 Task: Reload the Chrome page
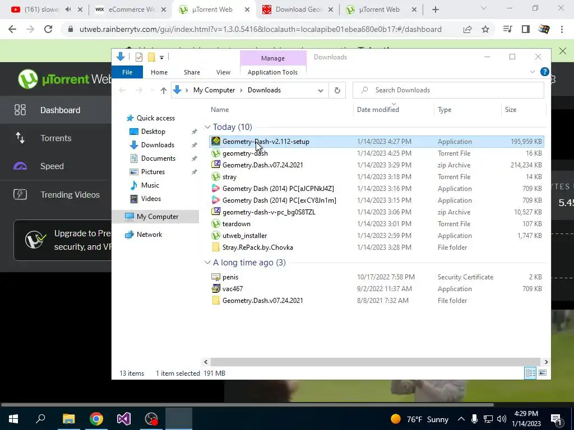(x=48, y=29)
